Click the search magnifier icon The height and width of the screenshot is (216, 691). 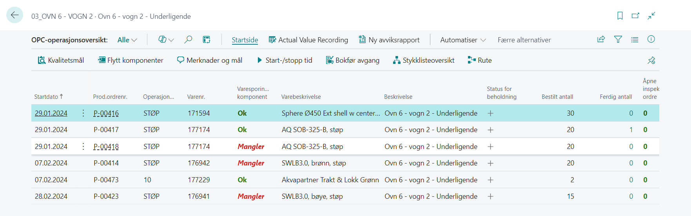tap(188, 40)
